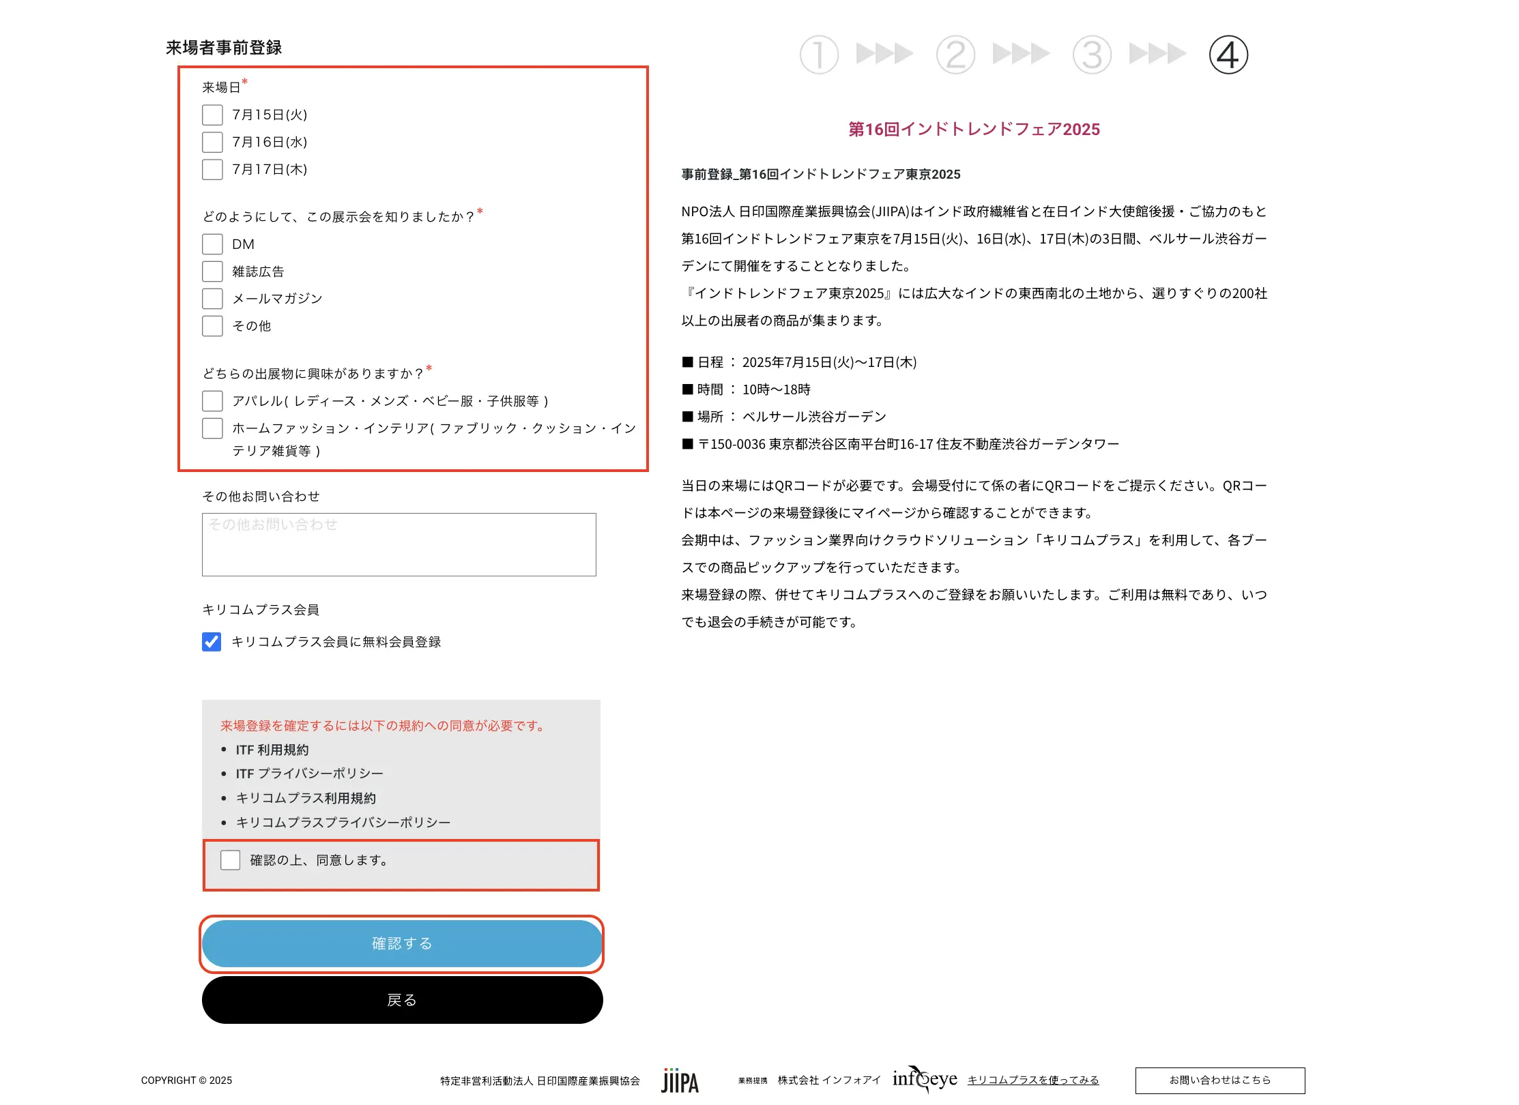Viewport: 1519px width, 1105px height.
Task: Check the ホームファッション・インテリア box
Action: pos(212,428)
